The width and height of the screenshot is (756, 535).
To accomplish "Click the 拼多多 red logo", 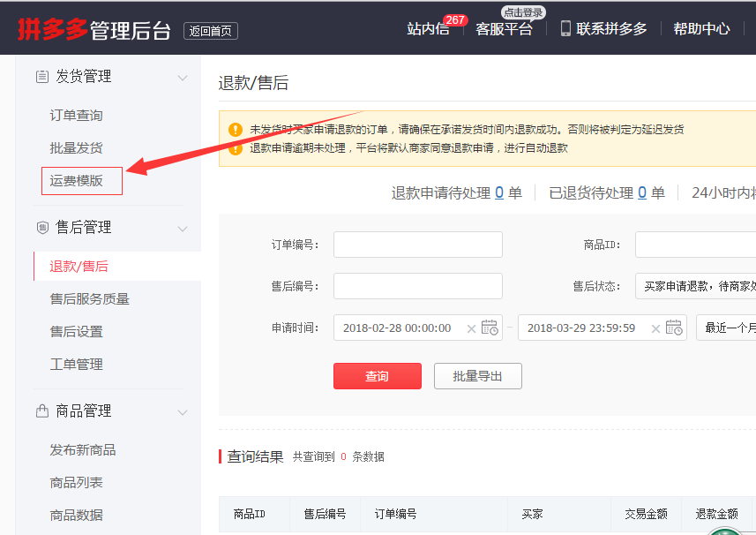I will pyautogui.click(x=52, y=29).
